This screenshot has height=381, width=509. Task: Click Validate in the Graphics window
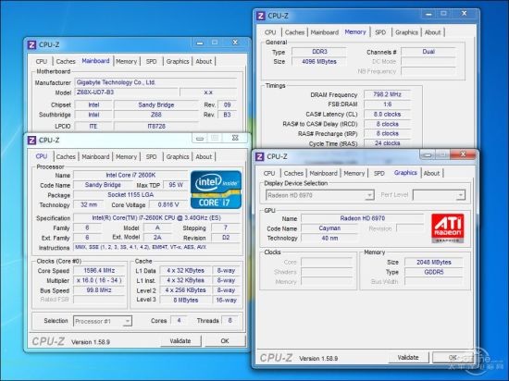pyautogui.click(x=408, y=357)
